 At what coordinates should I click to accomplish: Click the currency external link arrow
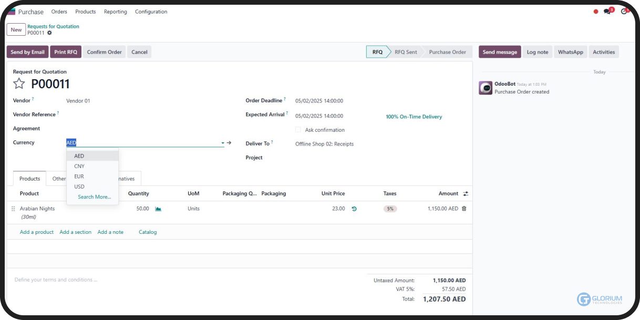tap(229, 142)
